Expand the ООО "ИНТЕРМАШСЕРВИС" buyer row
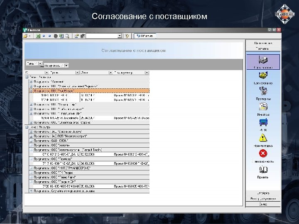This screenshot has width=299, height=224. (31, 168)
